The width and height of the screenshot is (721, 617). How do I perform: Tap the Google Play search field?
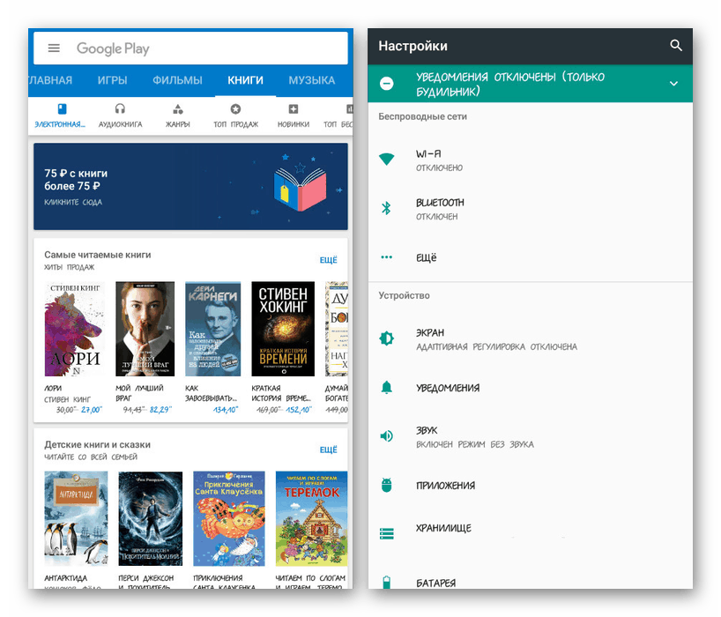[190, 48]
